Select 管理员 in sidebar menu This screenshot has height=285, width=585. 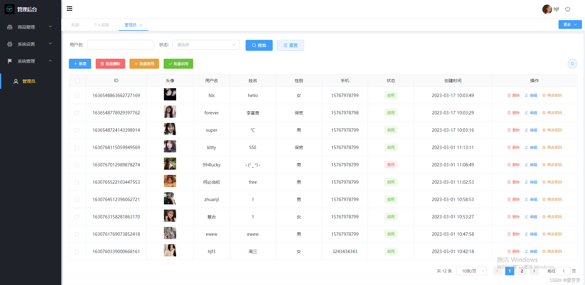[29, 81]
